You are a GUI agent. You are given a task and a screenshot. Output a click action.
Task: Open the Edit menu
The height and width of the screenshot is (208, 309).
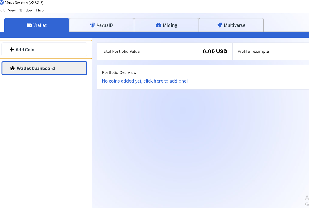[x=2, y=10]
